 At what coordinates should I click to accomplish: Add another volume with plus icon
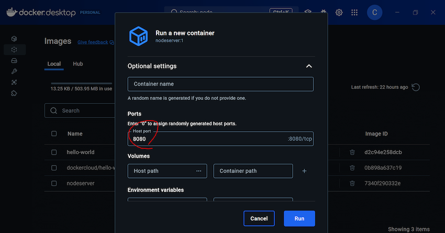[304, 171]
